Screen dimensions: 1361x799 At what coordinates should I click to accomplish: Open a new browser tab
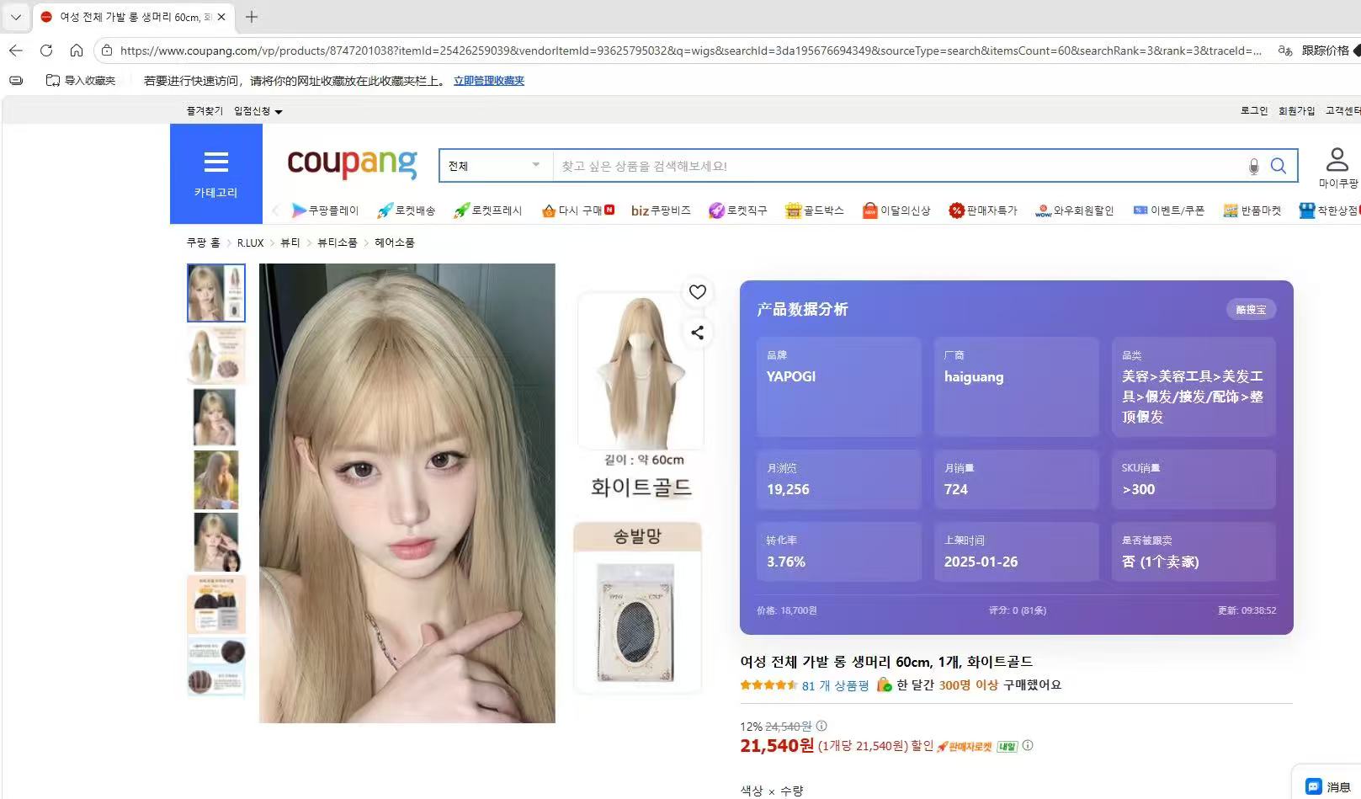251,17
